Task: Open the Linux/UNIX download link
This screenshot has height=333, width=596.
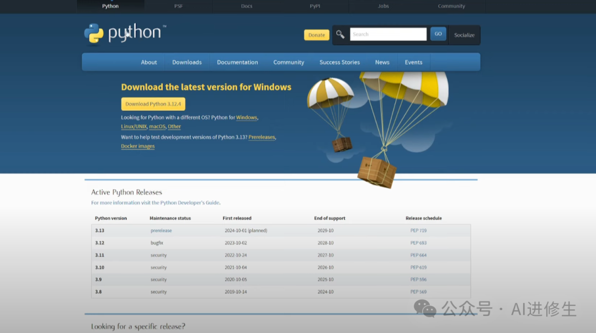Action: pyautogui.click(x=134, y=126)
